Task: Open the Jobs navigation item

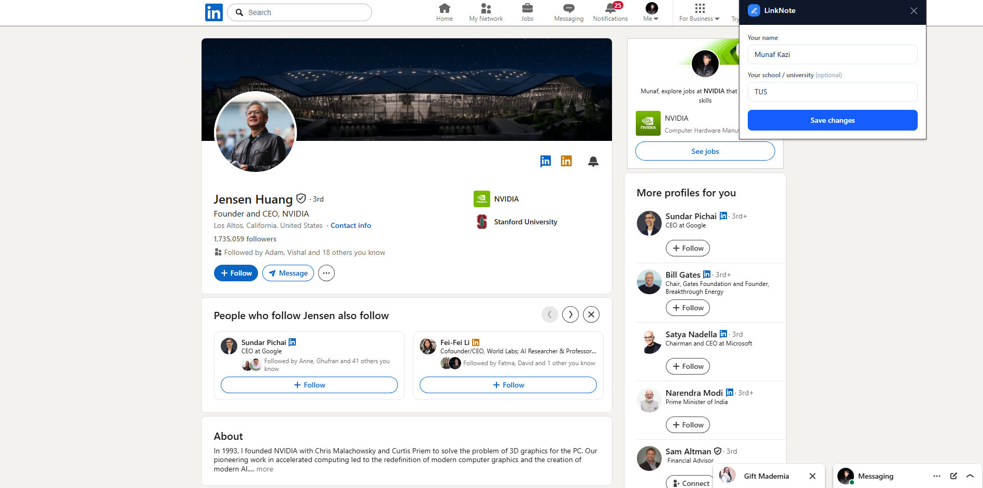Action: [x=528, y=12]
